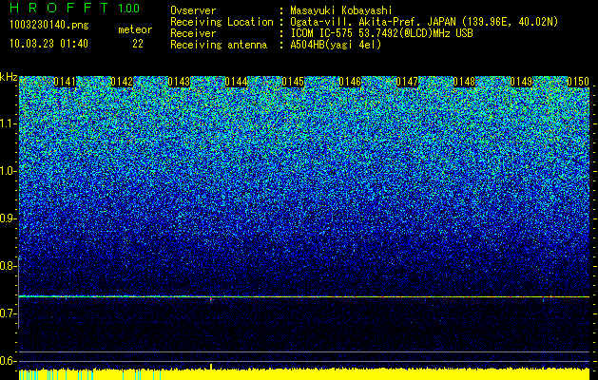Click the 0146 time marker
Screen dimensions: 598x380
click(350, 82)
